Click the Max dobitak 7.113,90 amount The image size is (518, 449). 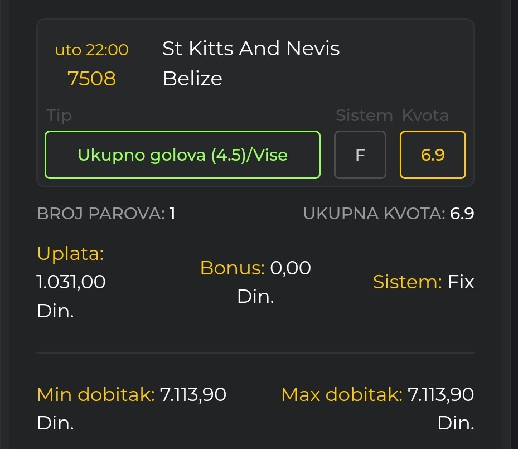pyautogui.click(x=440, y=395)
